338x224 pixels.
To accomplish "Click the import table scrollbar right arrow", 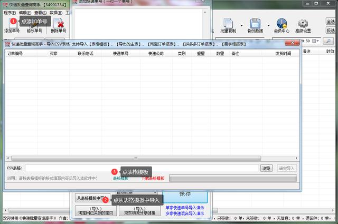I will click(296, 158).
